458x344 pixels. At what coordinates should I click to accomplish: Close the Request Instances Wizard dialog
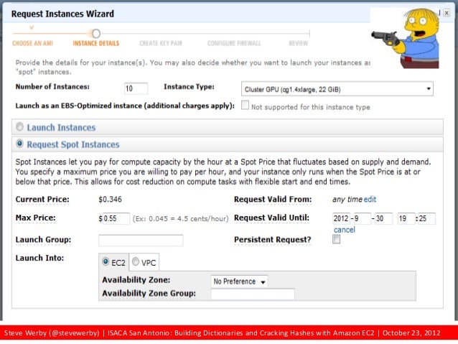[447, 13]
